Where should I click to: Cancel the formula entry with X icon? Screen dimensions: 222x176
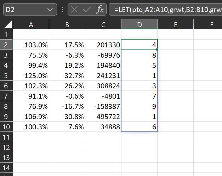74,10
